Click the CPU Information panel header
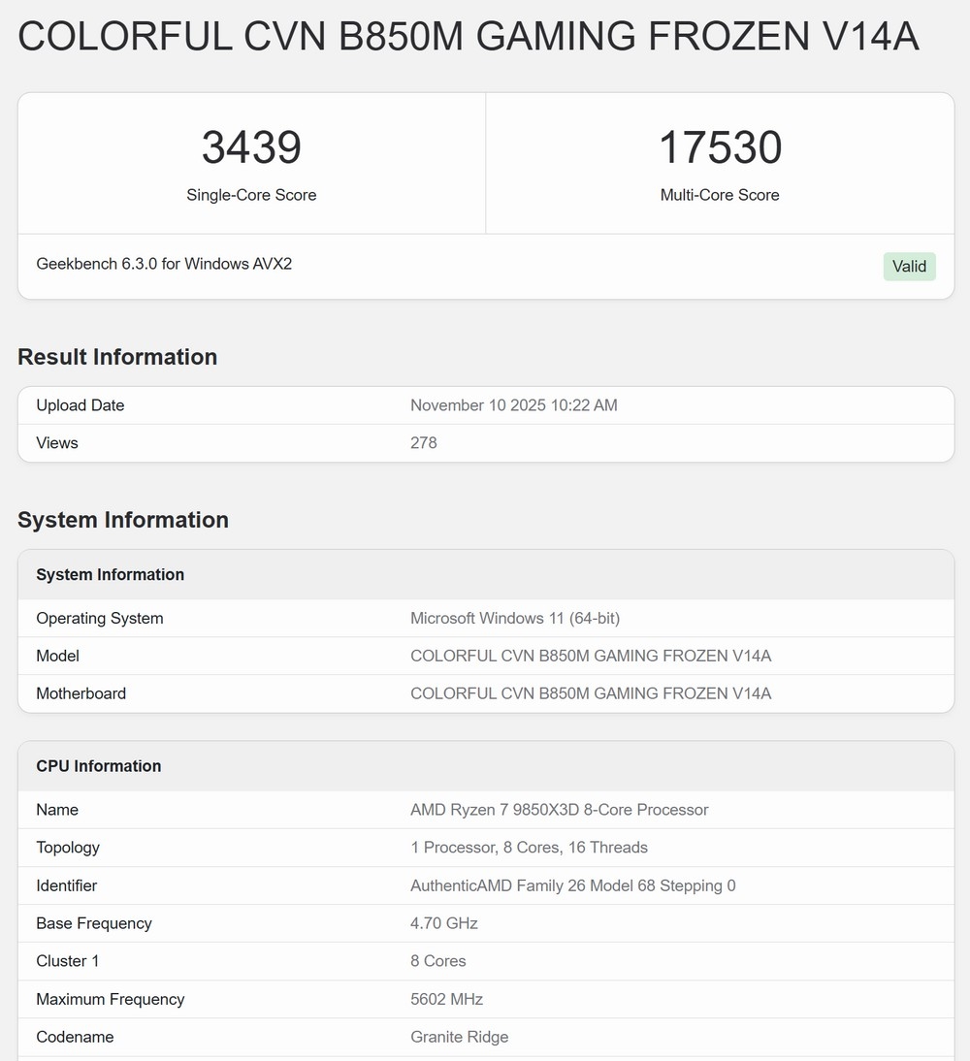The height and width of the screenshot is (1061, 970). 98,766
